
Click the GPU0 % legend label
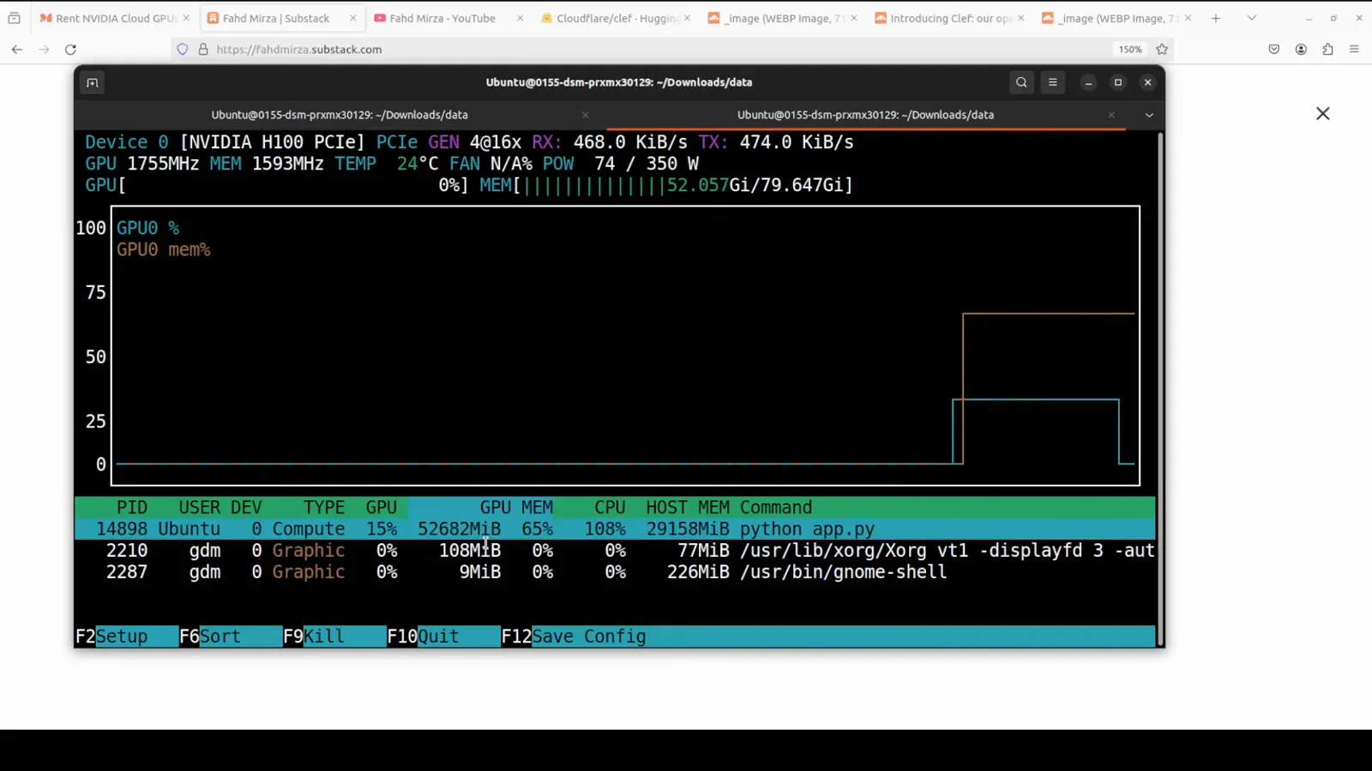[x=147, y=229]
